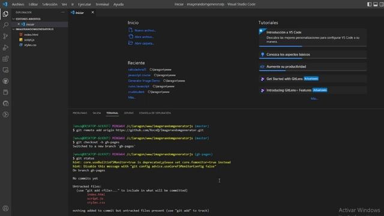Open Introducing GitLens+ Features tutorial
384x216 pixels.
click(x=313, y=90)
